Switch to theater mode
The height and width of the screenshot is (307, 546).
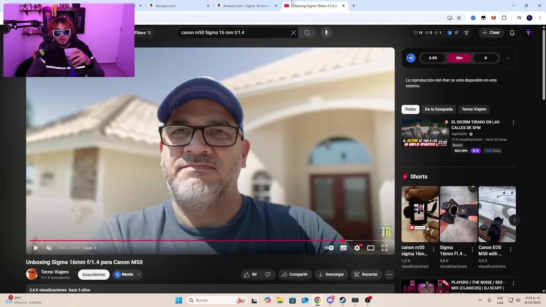tap(371, 248)
